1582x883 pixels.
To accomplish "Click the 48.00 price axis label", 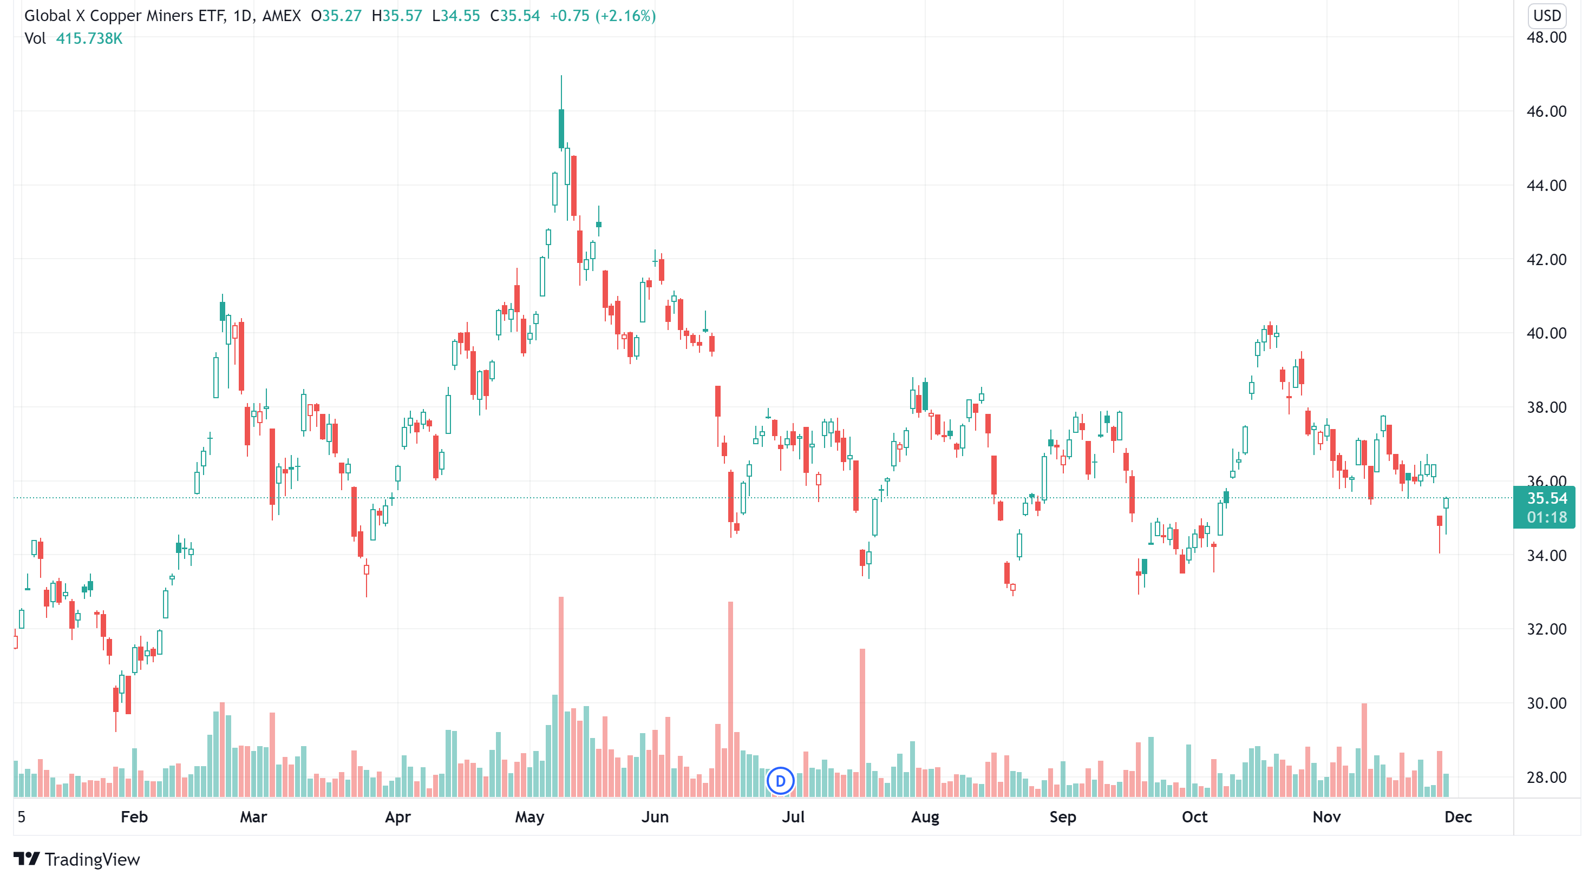I will (x=1546, y=37).
